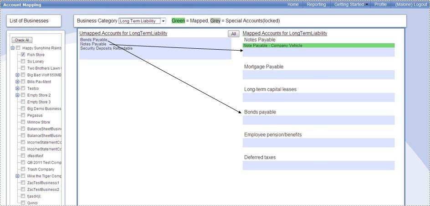This screenshot has width=430, height=206.
Task: Click the List of Businesses header
Action: point(29,21)
